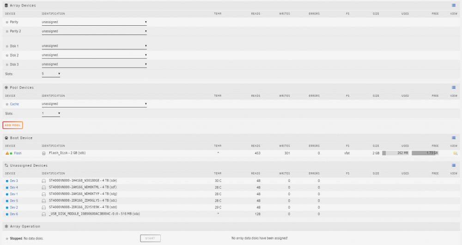Click disk icon beside Flash_Disk identification

coord(43,153)
